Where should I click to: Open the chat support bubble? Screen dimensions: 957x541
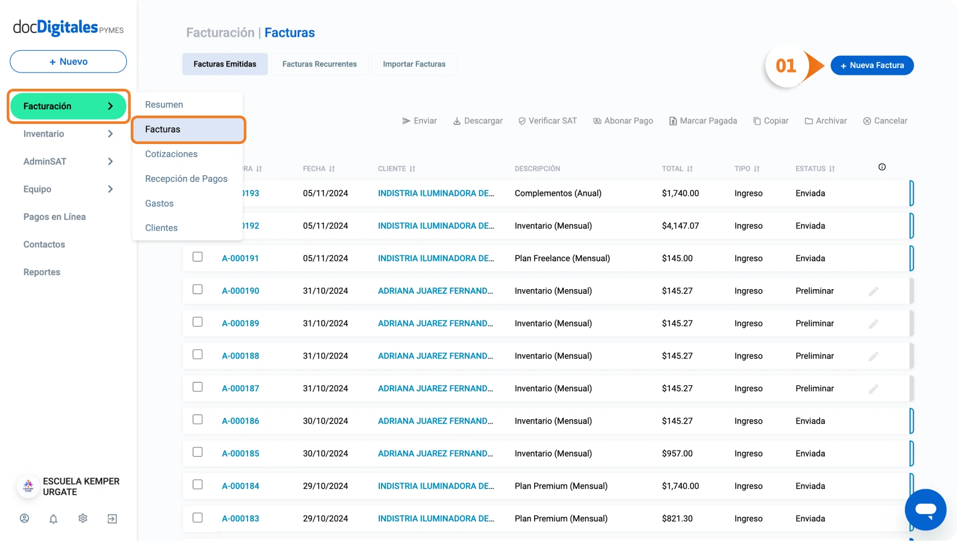tap(925, 510)
